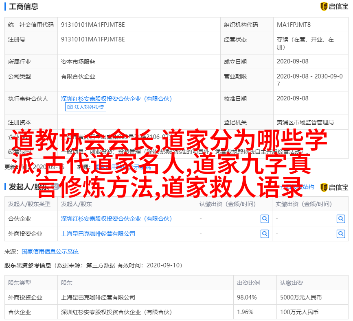Click the 黄浦区市场监督管理局 registration authority value
This screenshot has width=353, height=321.
305,122
